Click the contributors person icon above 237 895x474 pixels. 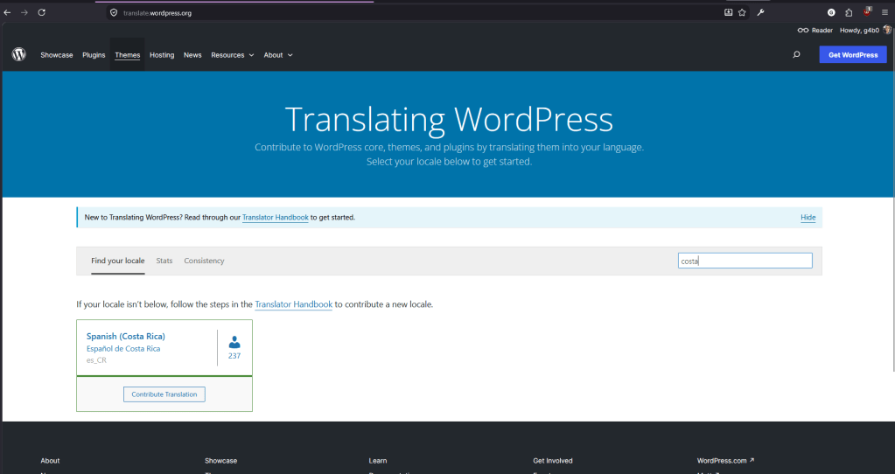(234, 342)
